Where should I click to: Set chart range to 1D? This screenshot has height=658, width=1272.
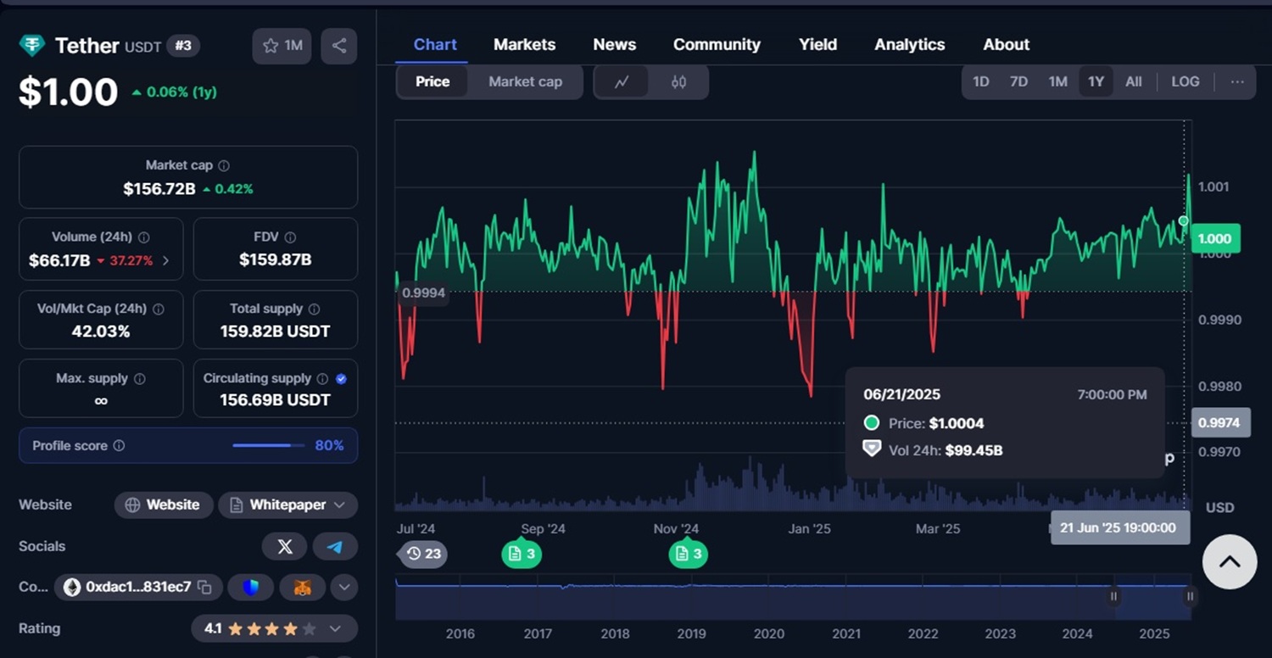981,82
